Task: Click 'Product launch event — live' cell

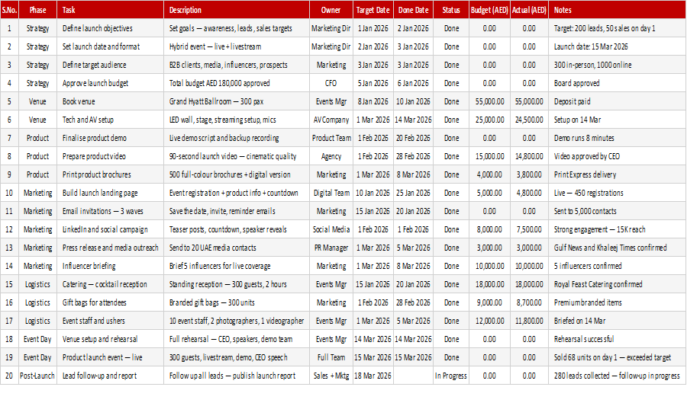Action: [x=110, y=357]
